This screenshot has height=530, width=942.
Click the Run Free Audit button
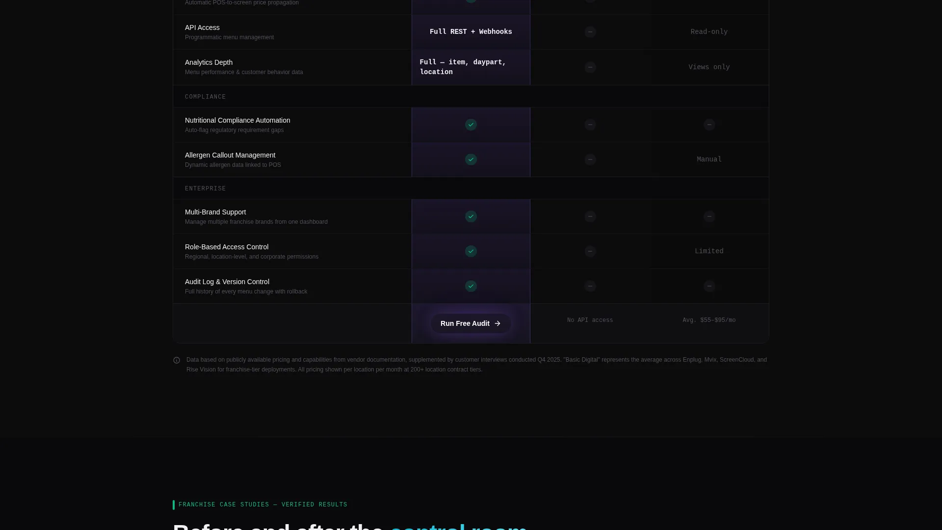coord(471,323)
